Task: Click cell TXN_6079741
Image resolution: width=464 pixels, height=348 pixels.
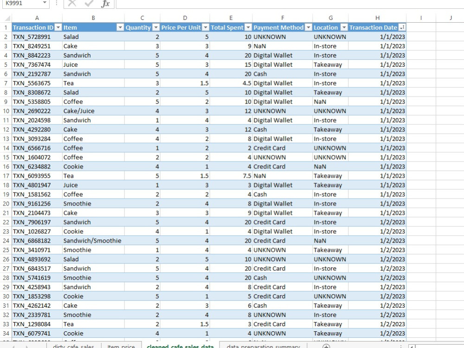Action: 37,333
